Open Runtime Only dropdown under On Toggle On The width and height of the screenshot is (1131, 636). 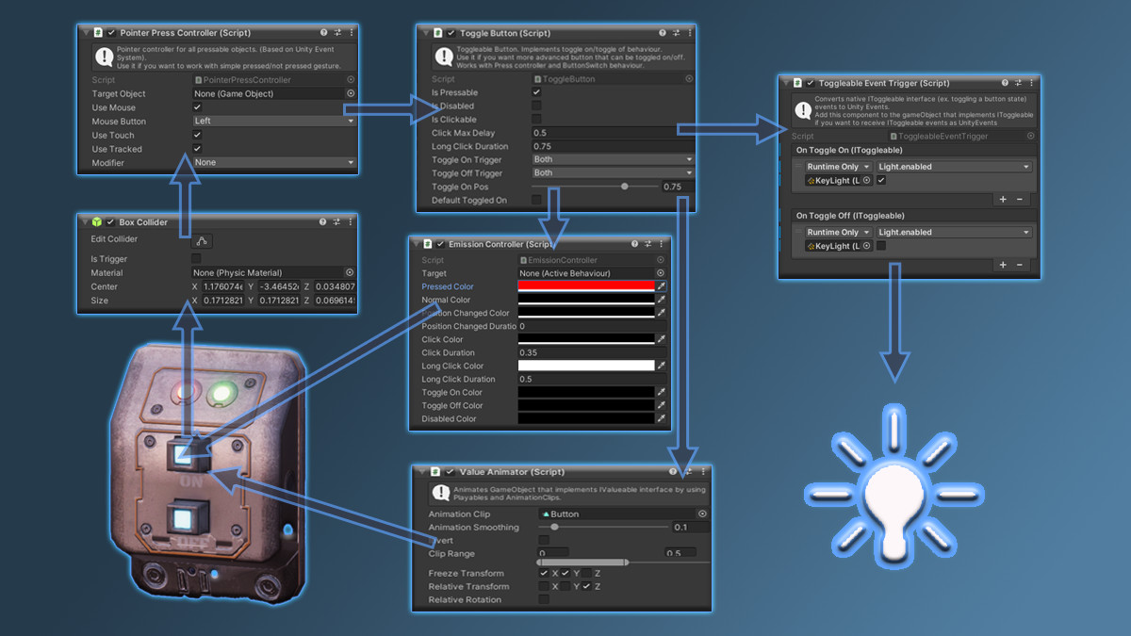coord(838,167)
